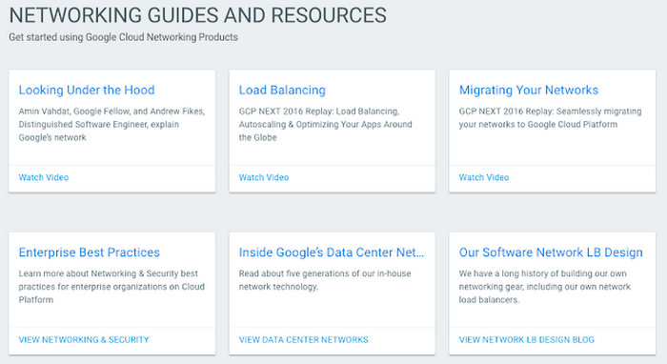Click description 'GCP NEXT 2016 Replay: Load Balancing'
667x364 pixels.
[326, 124]
